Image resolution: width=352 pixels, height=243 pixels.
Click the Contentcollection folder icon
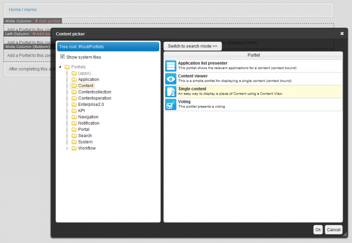point(74,92)
